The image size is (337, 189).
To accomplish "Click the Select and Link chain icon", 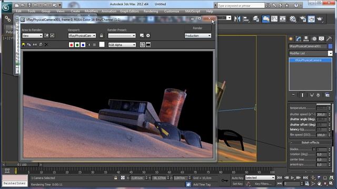I will tap(8, 19).
